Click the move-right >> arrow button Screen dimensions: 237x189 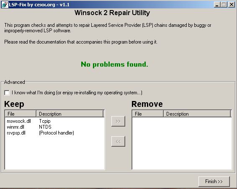click(118, 121)
